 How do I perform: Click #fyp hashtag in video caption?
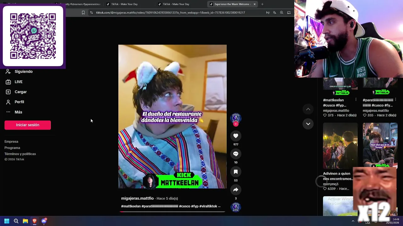195,206
